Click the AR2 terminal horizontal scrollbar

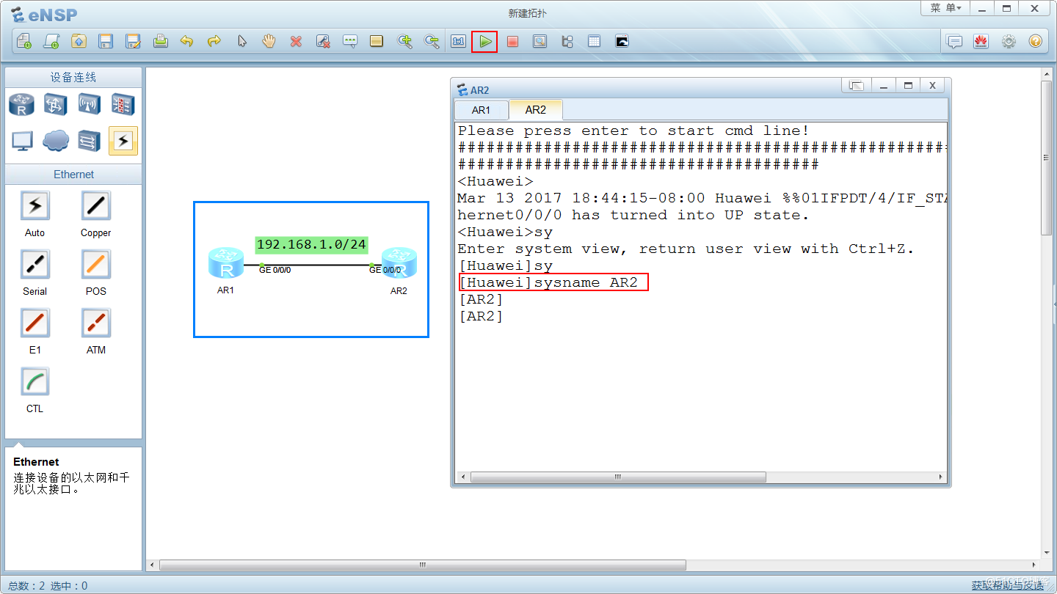click(618, 477)
